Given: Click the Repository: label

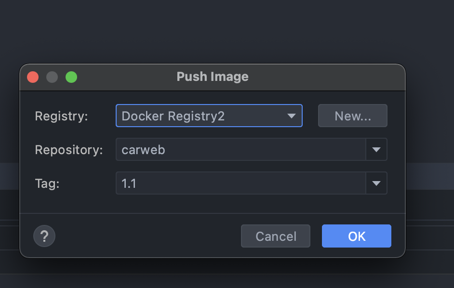Looking at the screenshot, I should (69, 150).
